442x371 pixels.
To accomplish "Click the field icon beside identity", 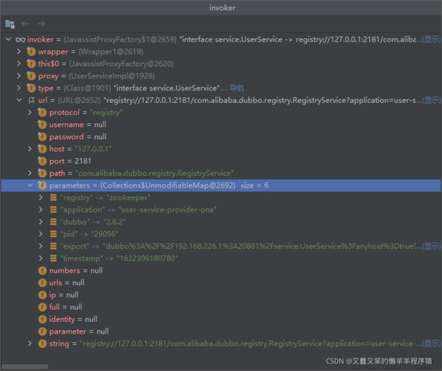I will click(x=42, y=319).
